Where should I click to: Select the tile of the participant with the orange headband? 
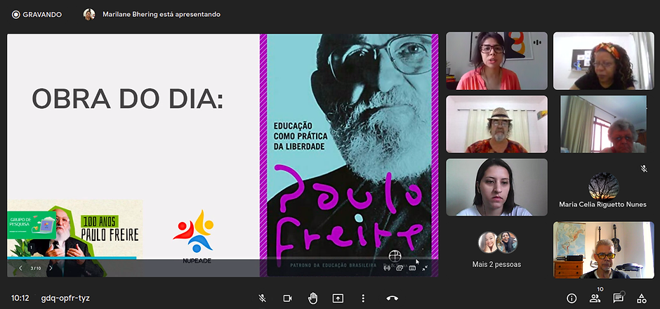pos(604,60)
